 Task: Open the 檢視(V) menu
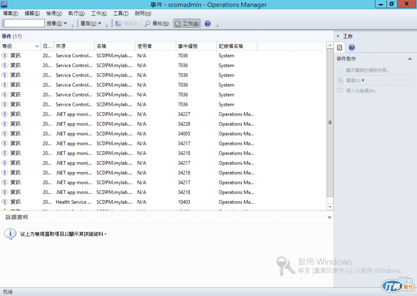coord(54,14)
